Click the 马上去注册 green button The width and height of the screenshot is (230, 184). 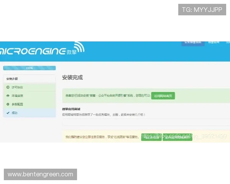pyautogui.click(x=151, y=137)
